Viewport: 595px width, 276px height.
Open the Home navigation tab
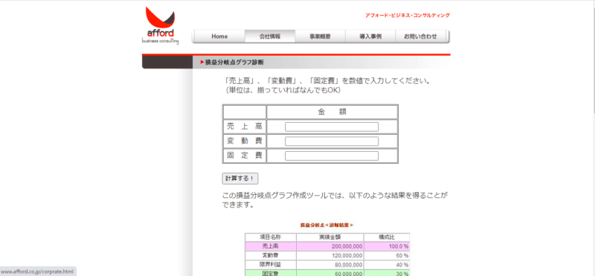pyautogui.click(x=219, y=36)
